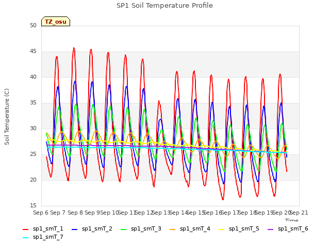
Task: Click the Sep 6 x-axis label
Action: click(41, 213)
